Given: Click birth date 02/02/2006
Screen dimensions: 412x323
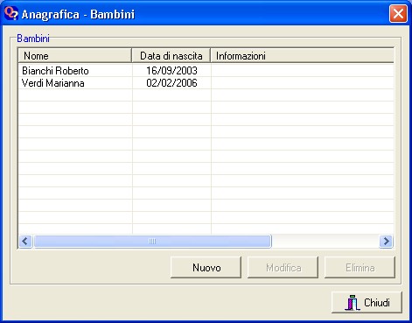Looking at the screenshot, I should coord(171,83).
